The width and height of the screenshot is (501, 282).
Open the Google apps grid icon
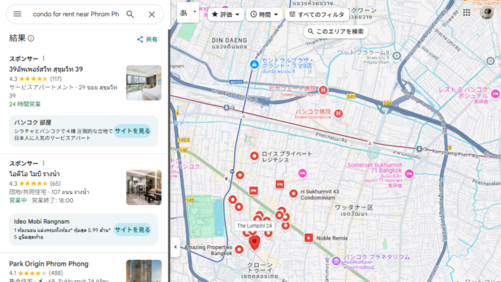click(466, 12)
